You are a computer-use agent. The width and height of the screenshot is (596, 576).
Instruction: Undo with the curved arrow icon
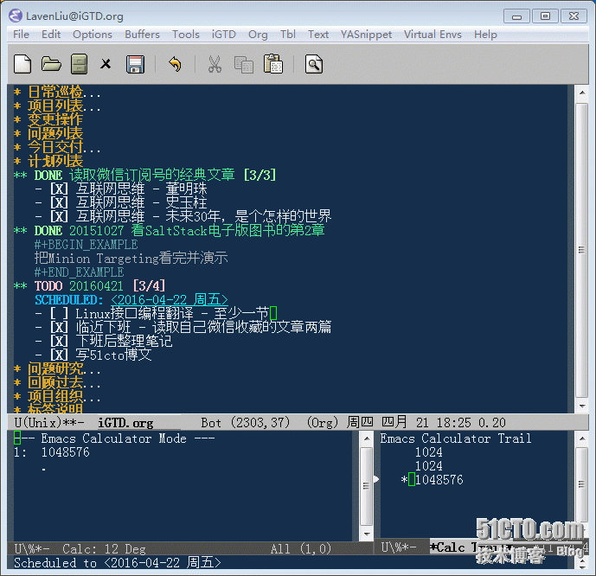(x=175, y=64)
